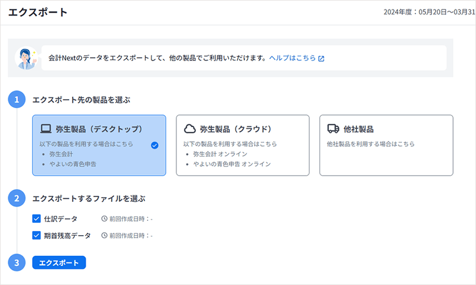Open the ヘルプはこちら link
The height and width of the screenshot is (285, 476).
click(x=292, y=58)
